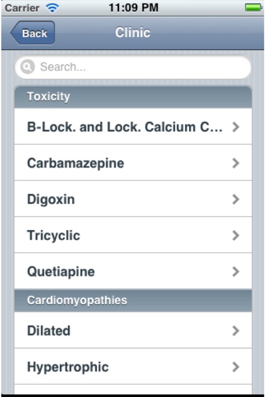
Task: Click the arrow icon beside Quetiapine
Action: click(x=235, y=272)
